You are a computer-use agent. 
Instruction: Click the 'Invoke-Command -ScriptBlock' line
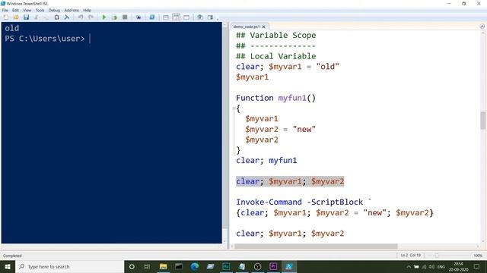tap(304, 202)
